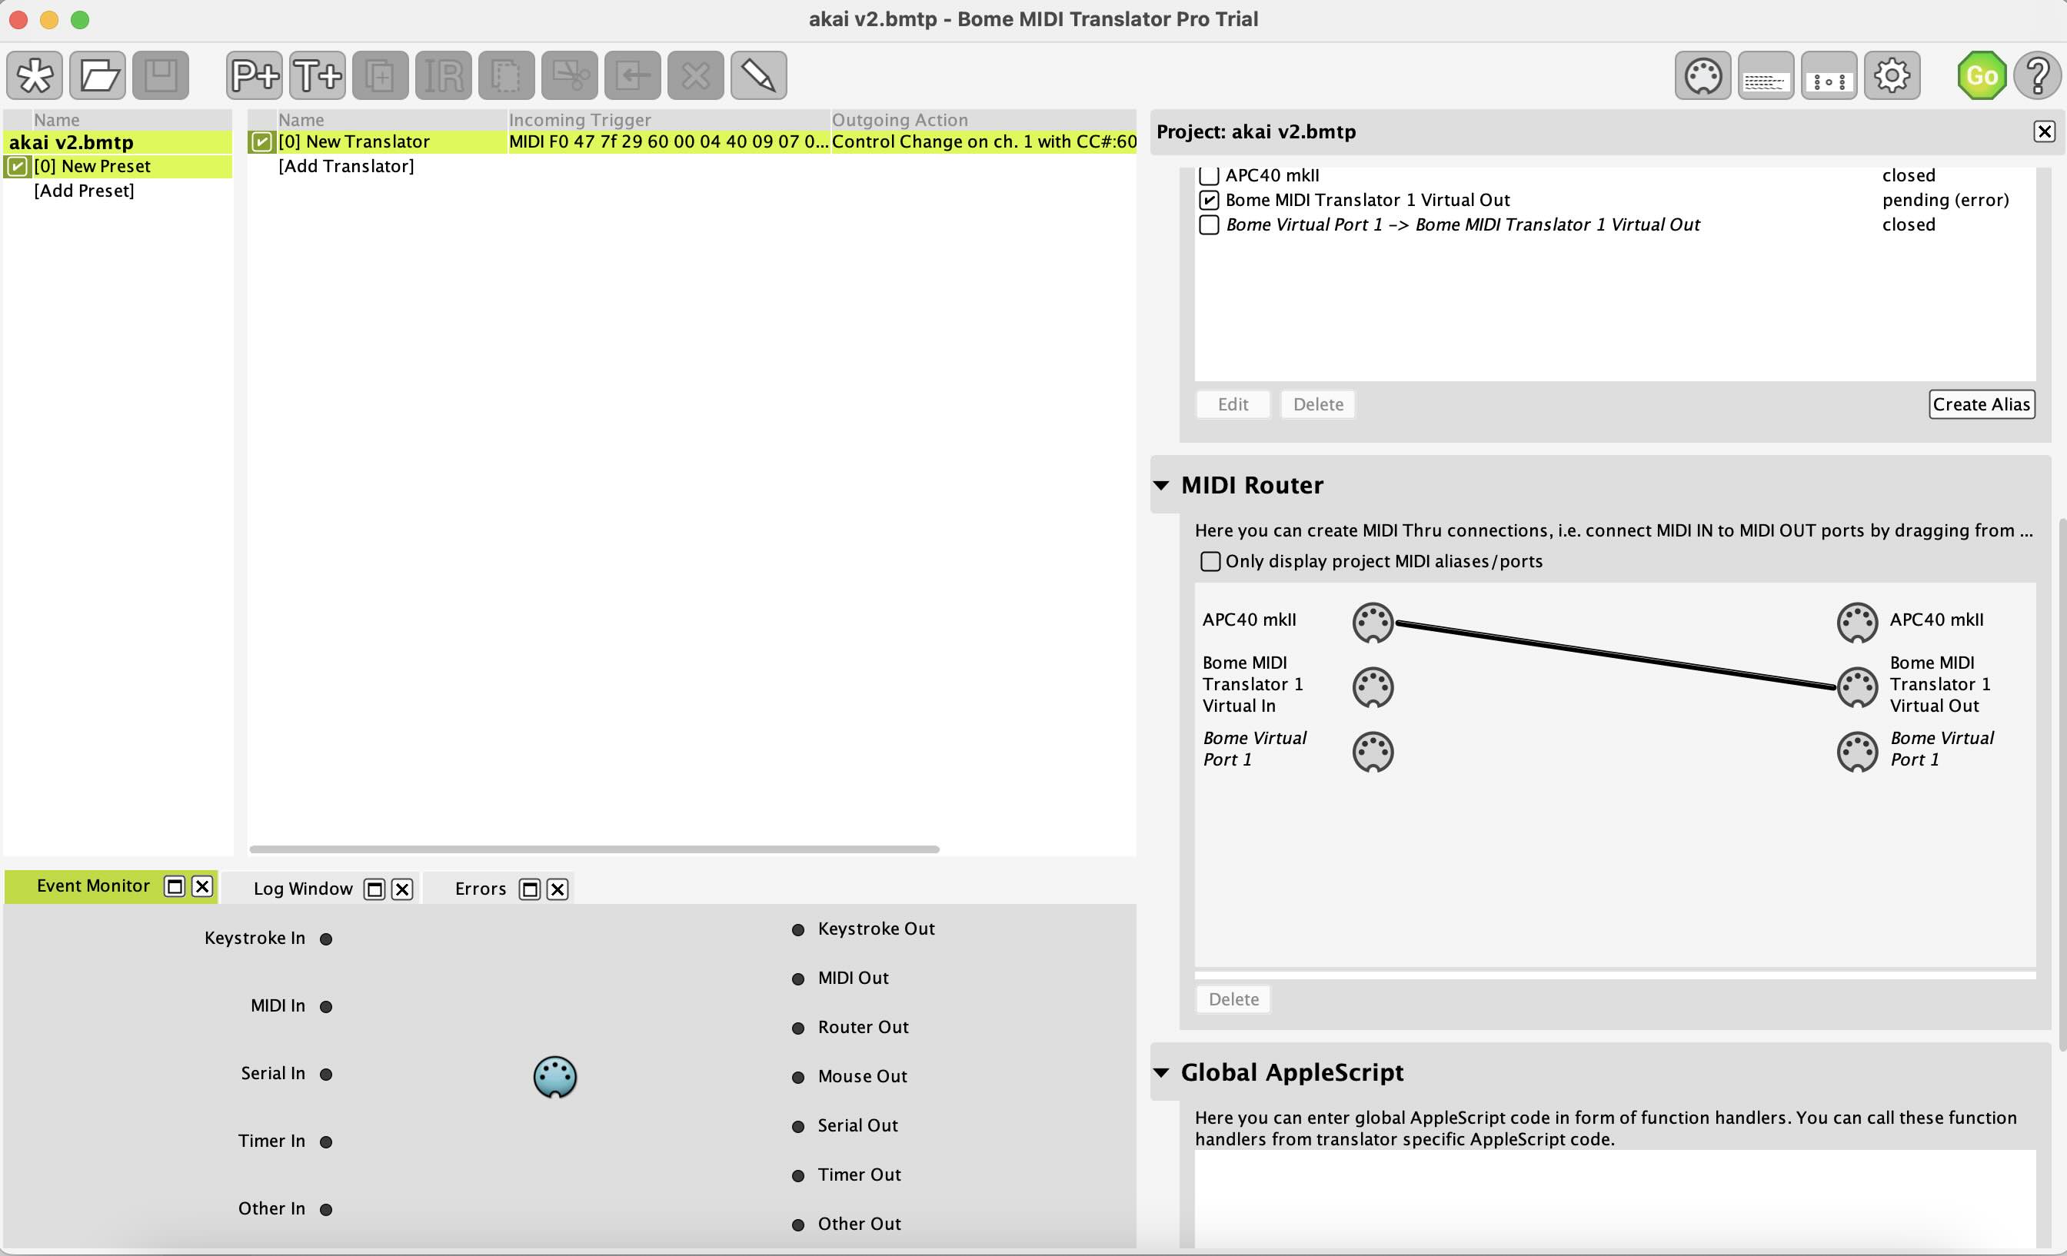This screenshot has width=2067, height=1256.
Task: Click the Edit button under ports list
Action: pyautogui.click(x=1233, y=404)
